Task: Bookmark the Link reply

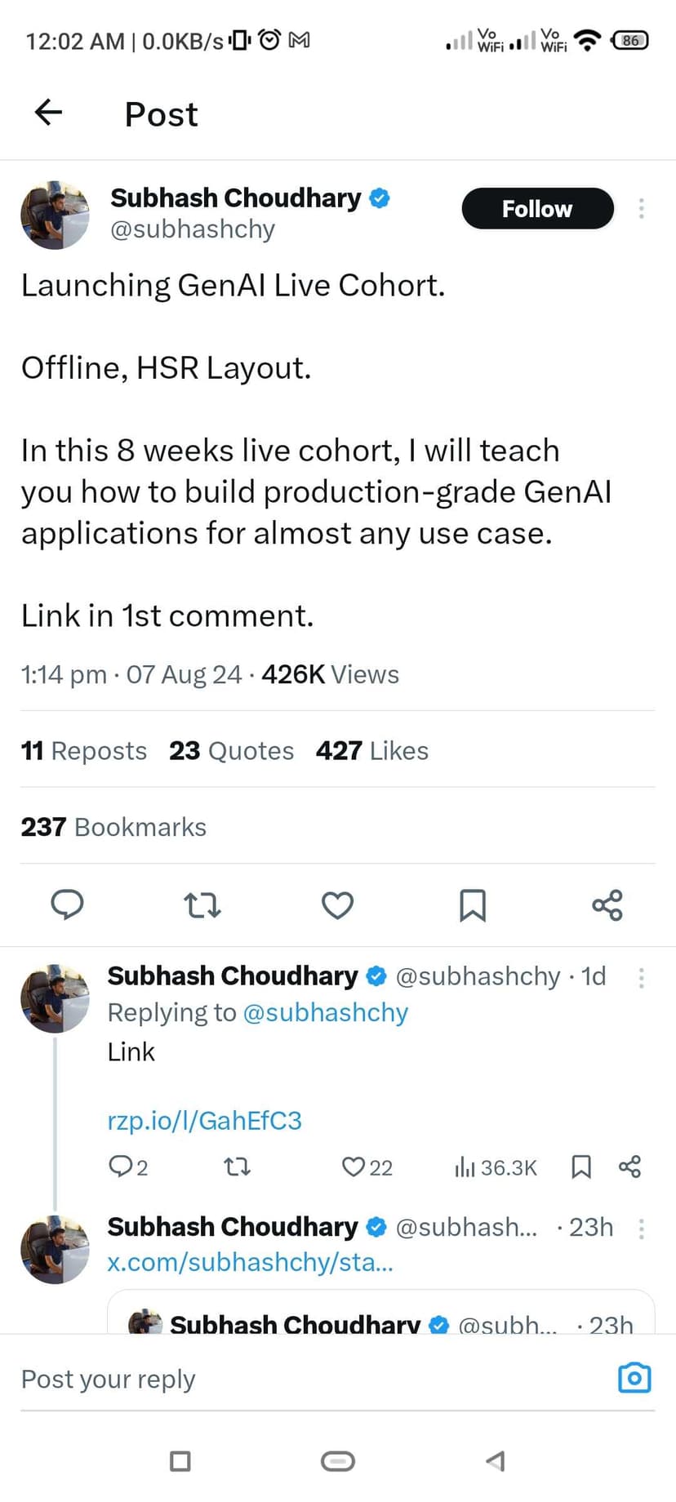Action: pos(580,1166)
